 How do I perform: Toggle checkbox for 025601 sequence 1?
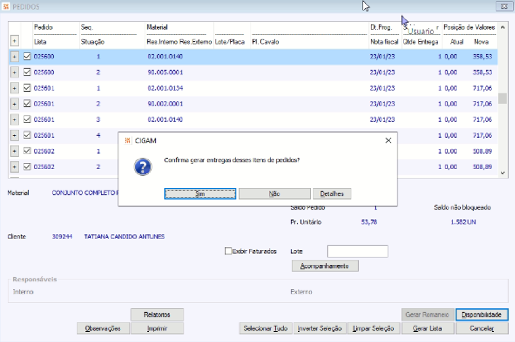pyautogui.click(x=27, y=88)
